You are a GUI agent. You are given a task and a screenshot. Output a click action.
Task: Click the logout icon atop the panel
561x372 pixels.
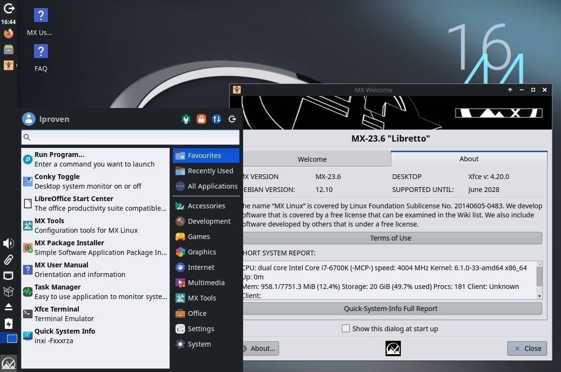[x=9, y=8]
